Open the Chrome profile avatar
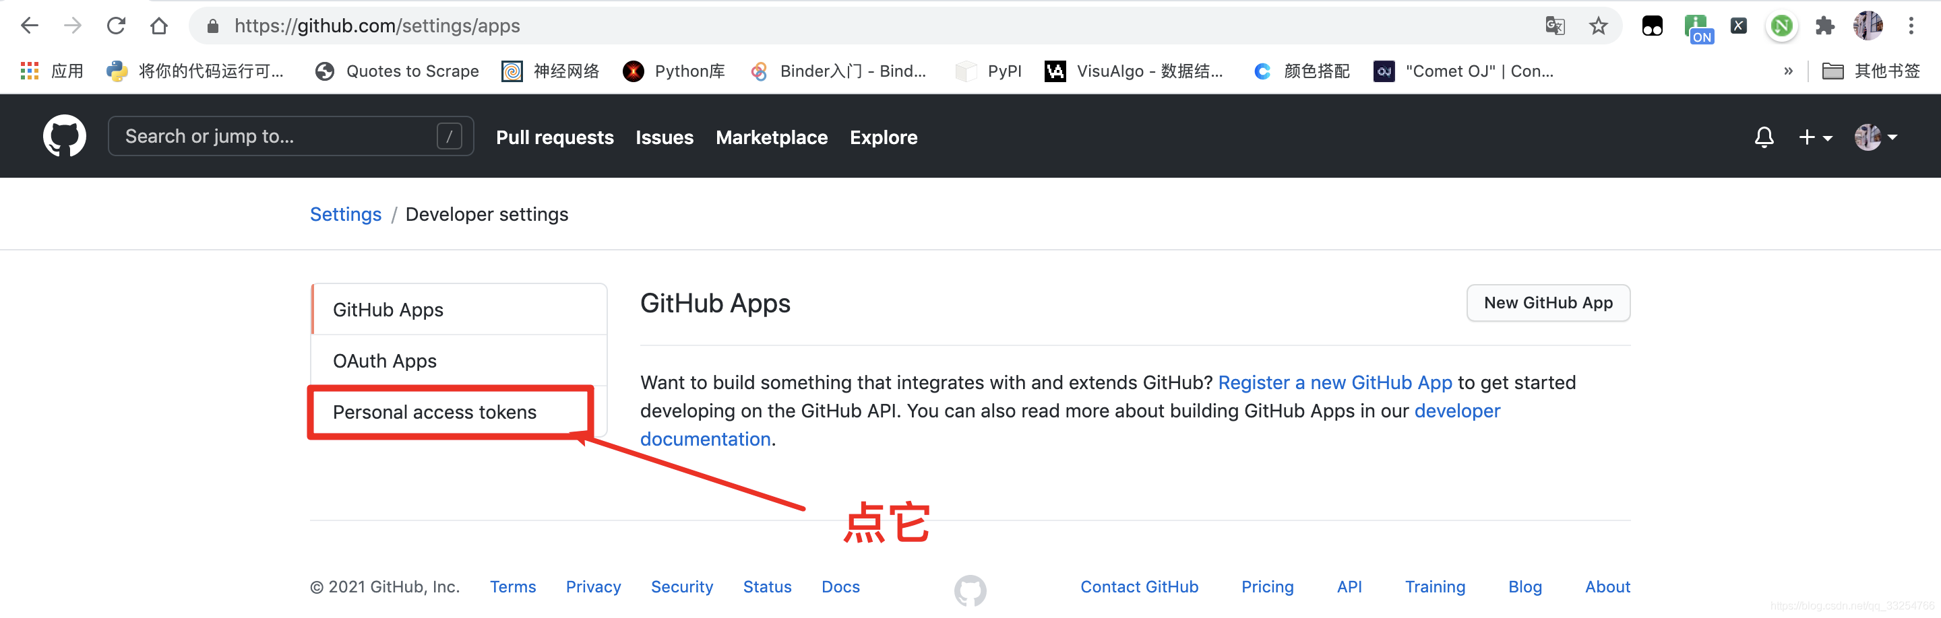Viewport: 1941px width, 618px height. point(1867,26)
